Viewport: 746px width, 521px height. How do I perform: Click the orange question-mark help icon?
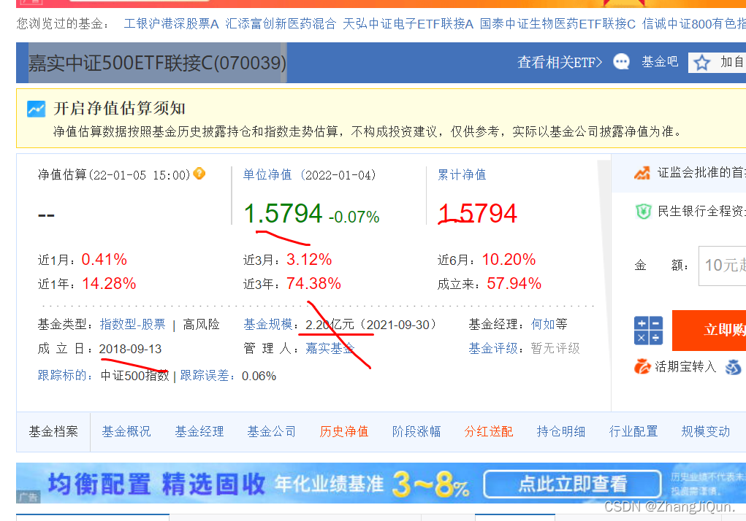coord(199,174)
